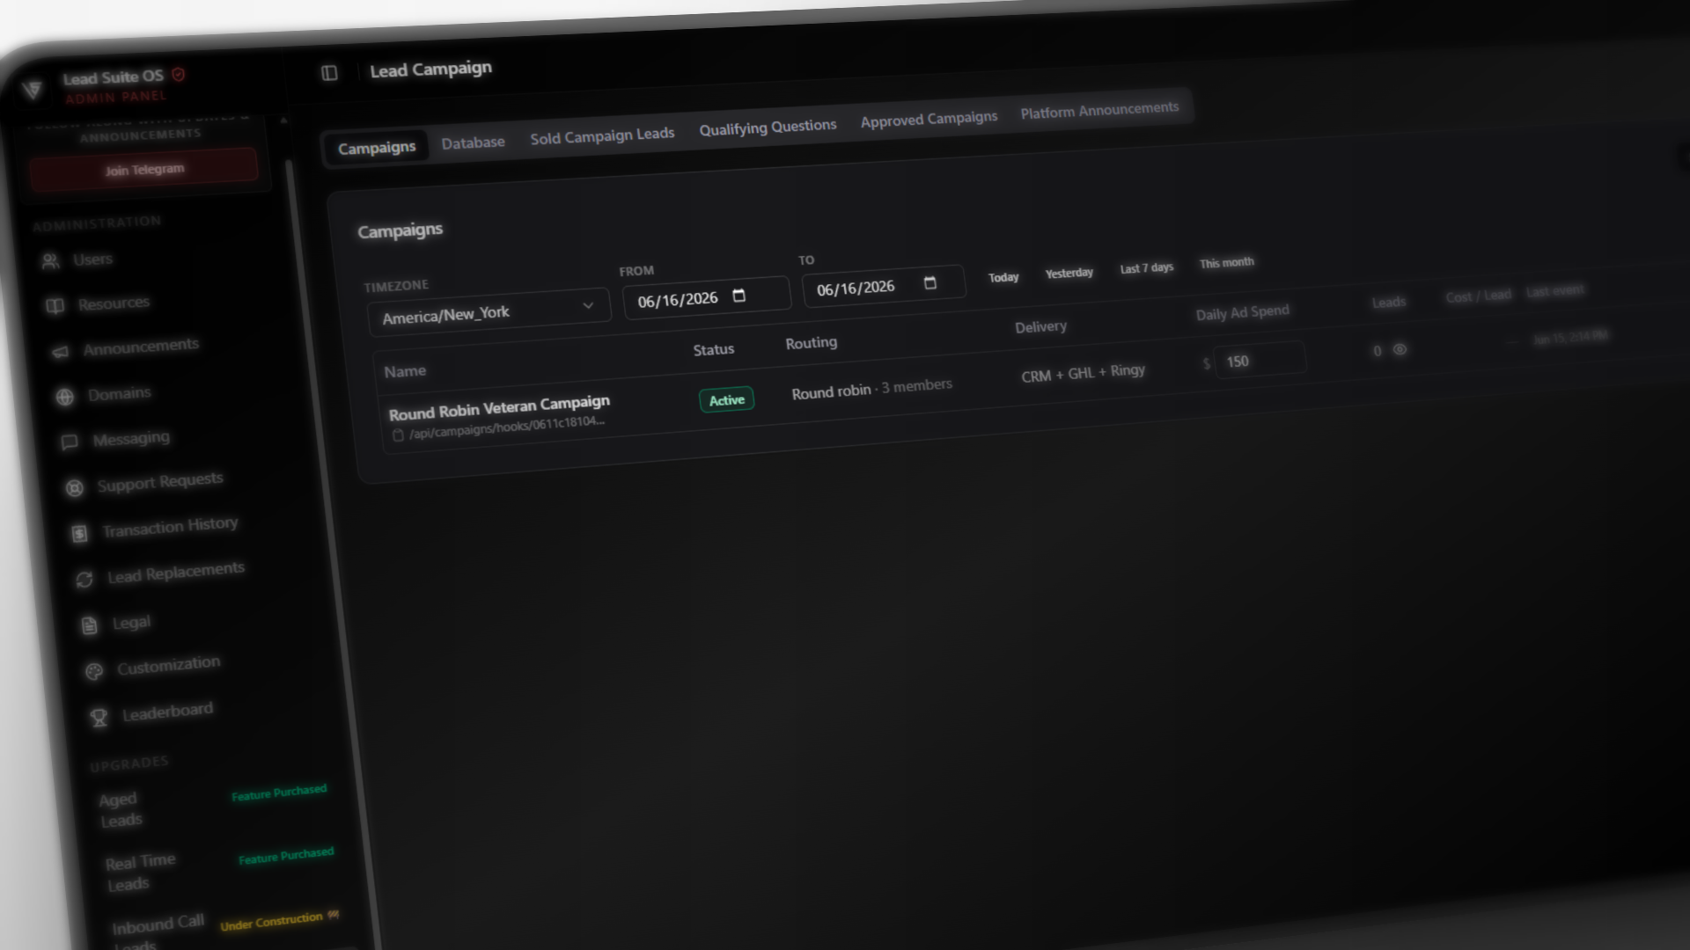Click the 'CRM + GHL + Ringy' delivery text

1084,373
